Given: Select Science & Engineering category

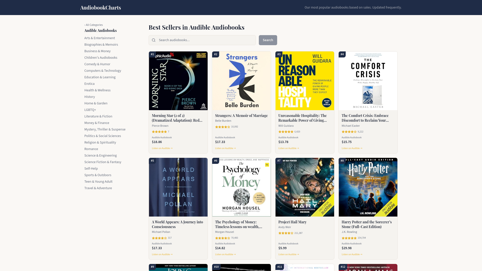Looking at the screenshot, I should (x=100, y=155).
